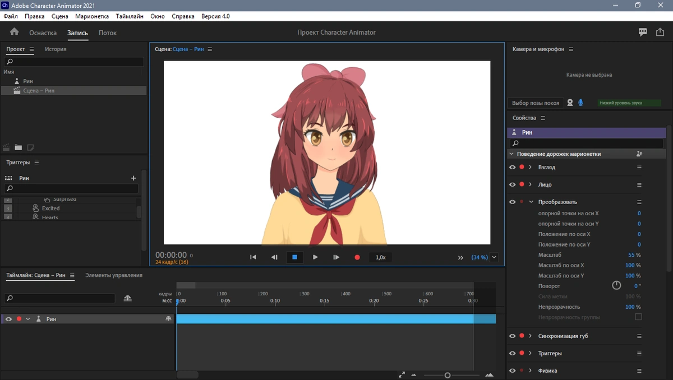673x380 pixels.
Task: Collapse Поведение дорожек марионетки section
Action: point(511,154)
